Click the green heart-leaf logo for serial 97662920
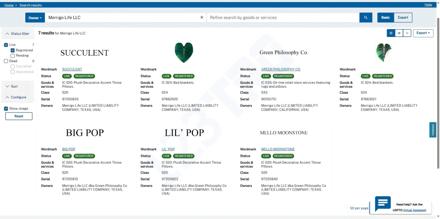This screenshot has height=219, width=440. pos(184,52)
